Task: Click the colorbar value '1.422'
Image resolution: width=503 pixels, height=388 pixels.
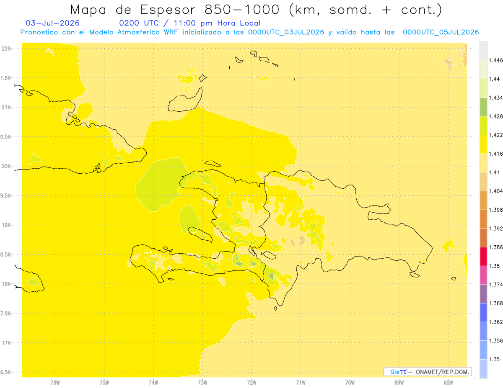Action: [496, 135]
